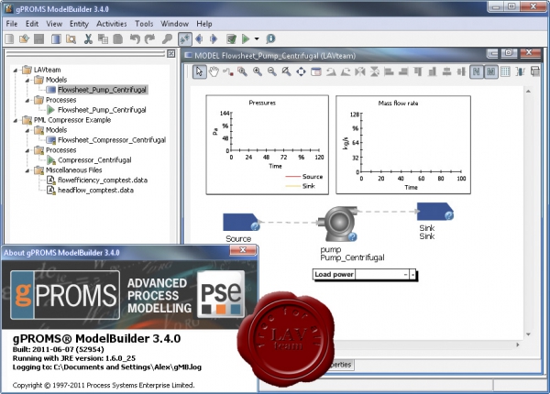Select the connection drawing tool
Viewport: 550px width, 394px height.
(228, 71)
